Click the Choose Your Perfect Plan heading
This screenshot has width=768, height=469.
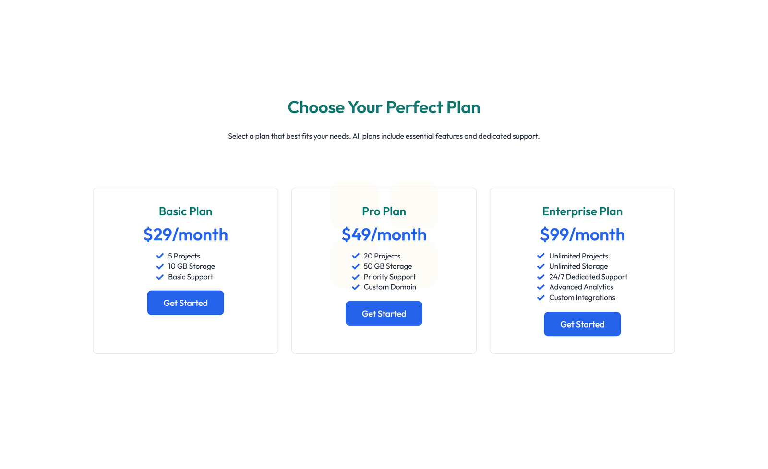(x=384, y=107)
